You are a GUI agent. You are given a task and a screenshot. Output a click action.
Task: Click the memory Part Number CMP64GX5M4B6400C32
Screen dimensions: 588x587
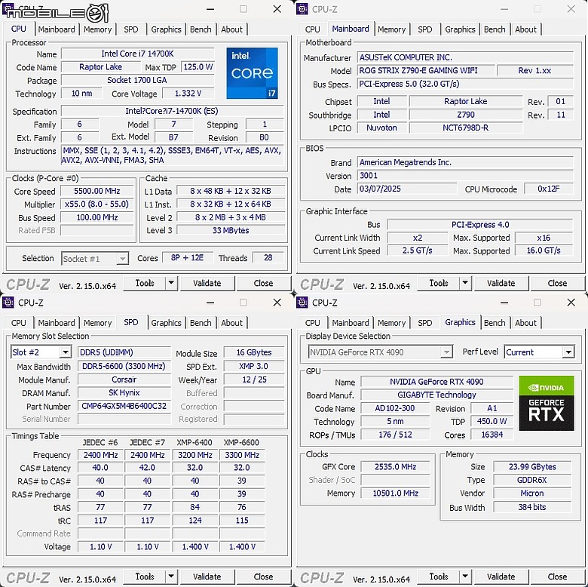tap(124, 406)
